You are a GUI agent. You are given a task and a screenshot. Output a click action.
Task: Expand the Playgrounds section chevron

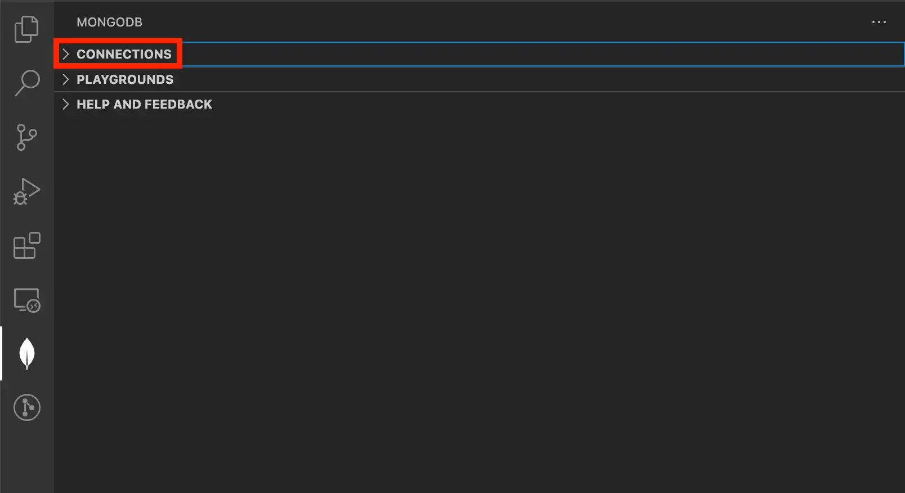coord(65,79)
